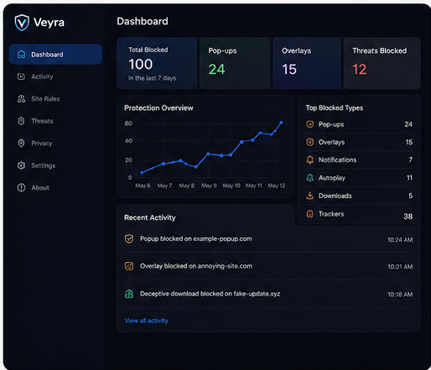
Task: Click the May 6 axis label
Action: click(143, 185)
